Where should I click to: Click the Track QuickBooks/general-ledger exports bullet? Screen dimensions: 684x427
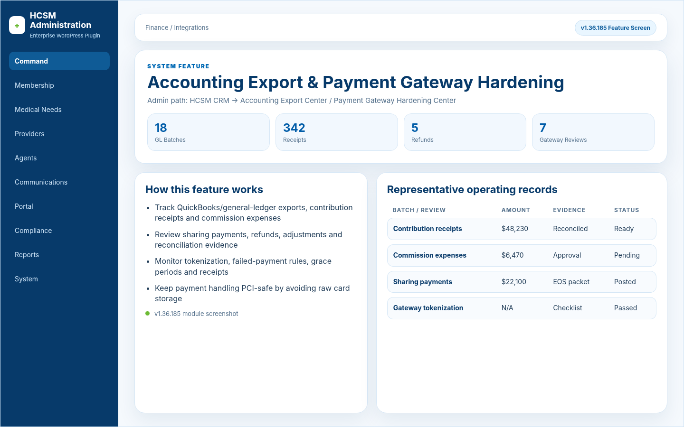254,213
